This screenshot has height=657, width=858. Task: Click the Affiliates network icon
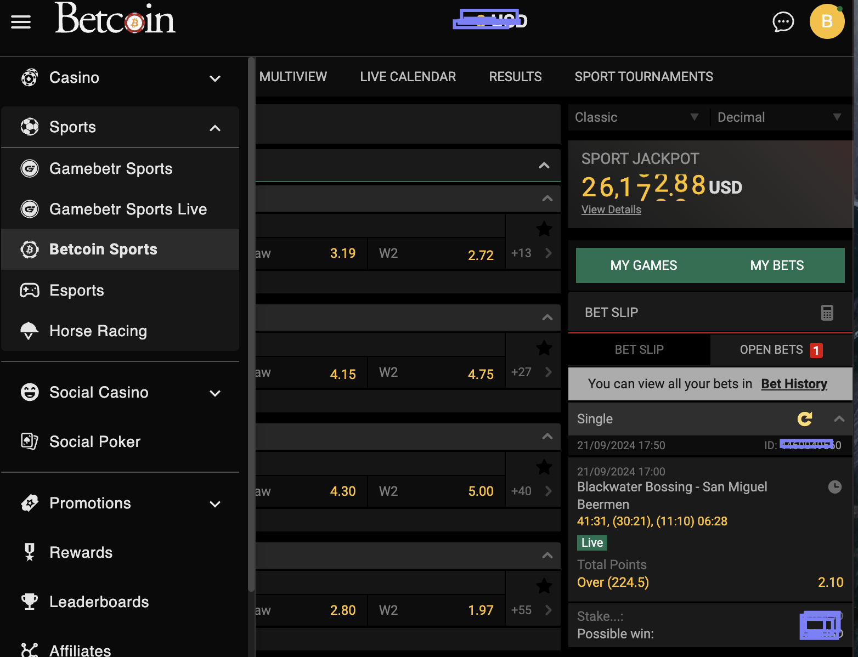pyautogui.click(x=30, y=650)
